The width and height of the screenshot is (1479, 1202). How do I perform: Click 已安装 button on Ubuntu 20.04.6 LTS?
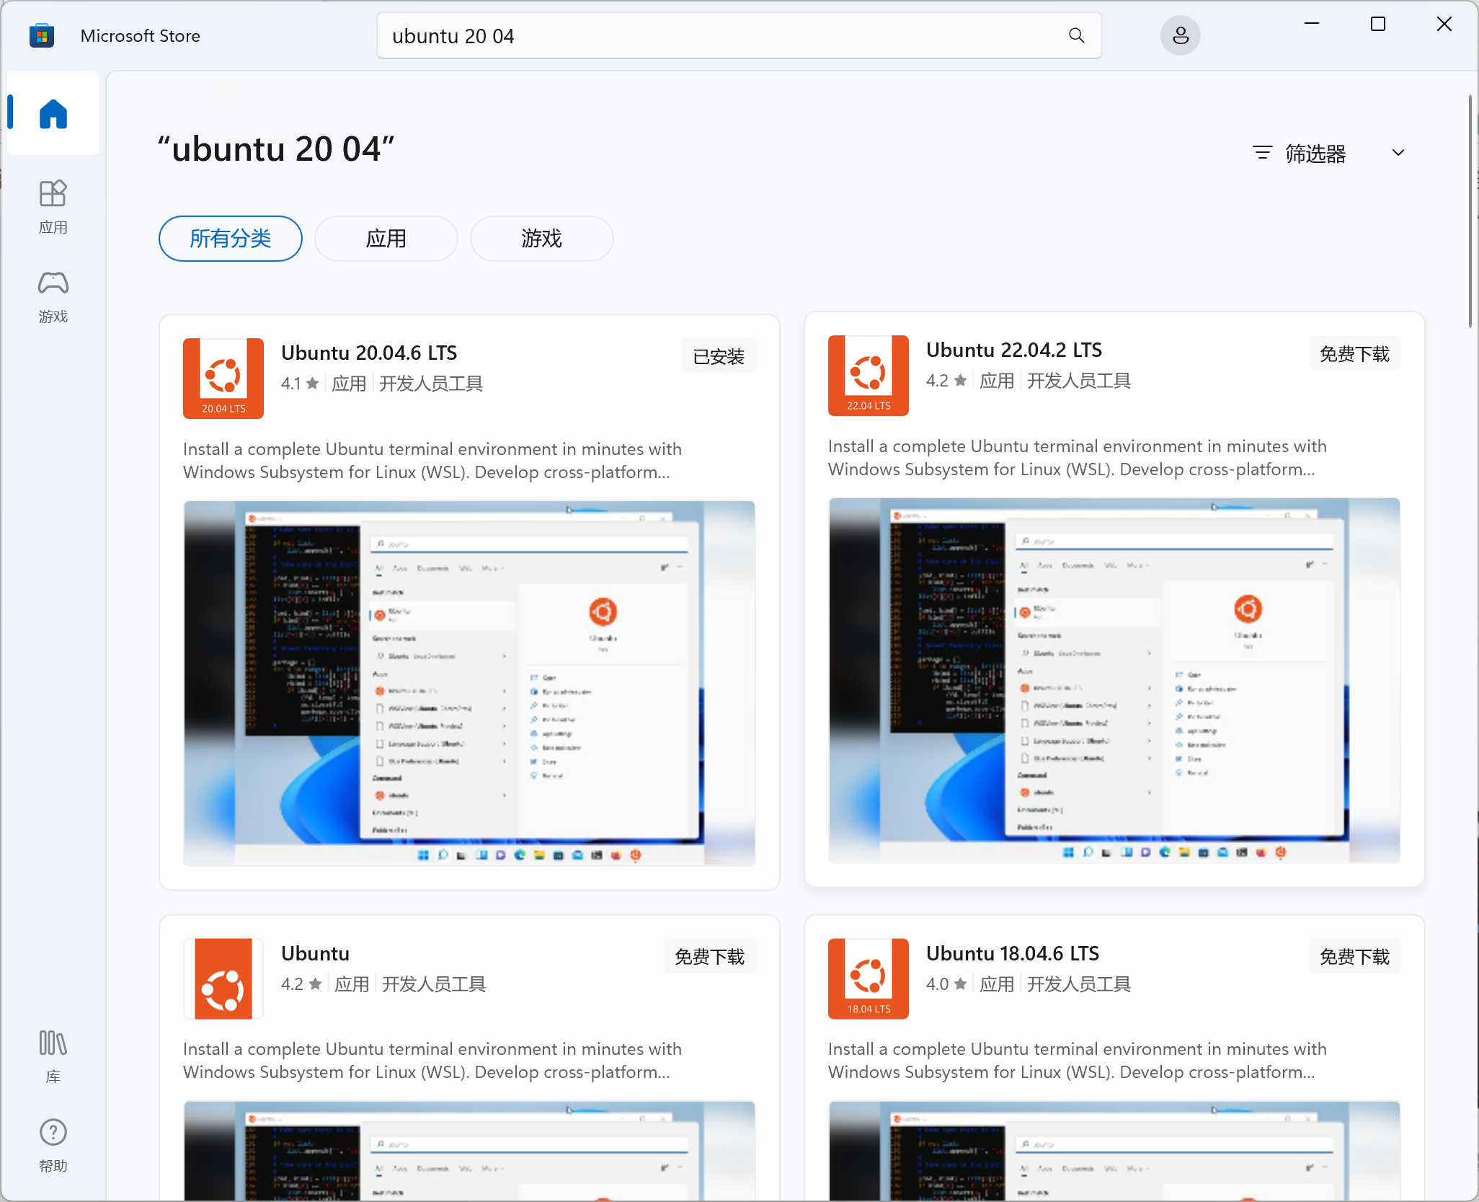click(718, 357)
